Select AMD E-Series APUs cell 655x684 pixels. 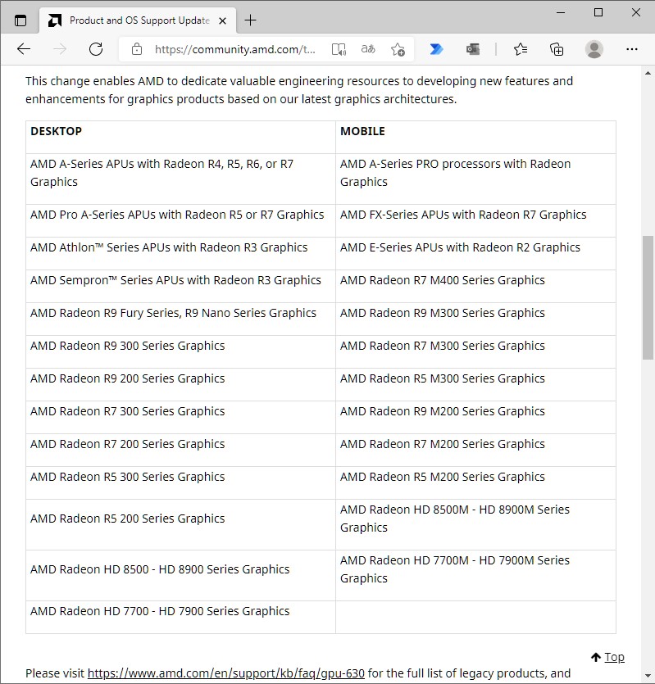pyautogui.click(x=475, y=253)
